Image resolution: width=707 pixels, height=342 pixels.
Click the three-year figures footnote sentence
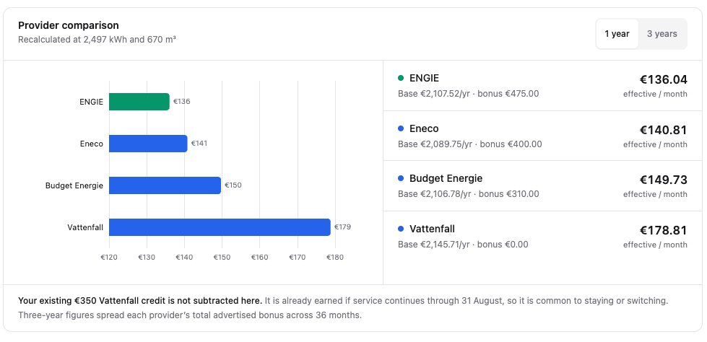click(x=190, y=315)
